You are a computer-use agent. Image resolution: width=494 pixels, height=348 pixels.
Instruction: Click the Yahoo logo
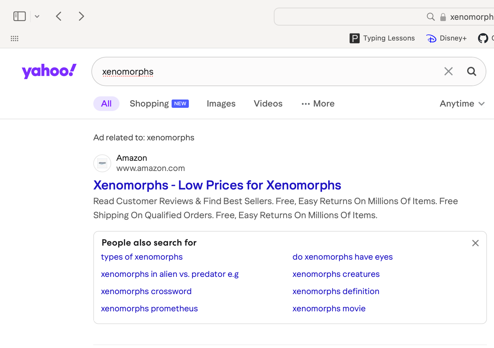(x=49, y=71)
